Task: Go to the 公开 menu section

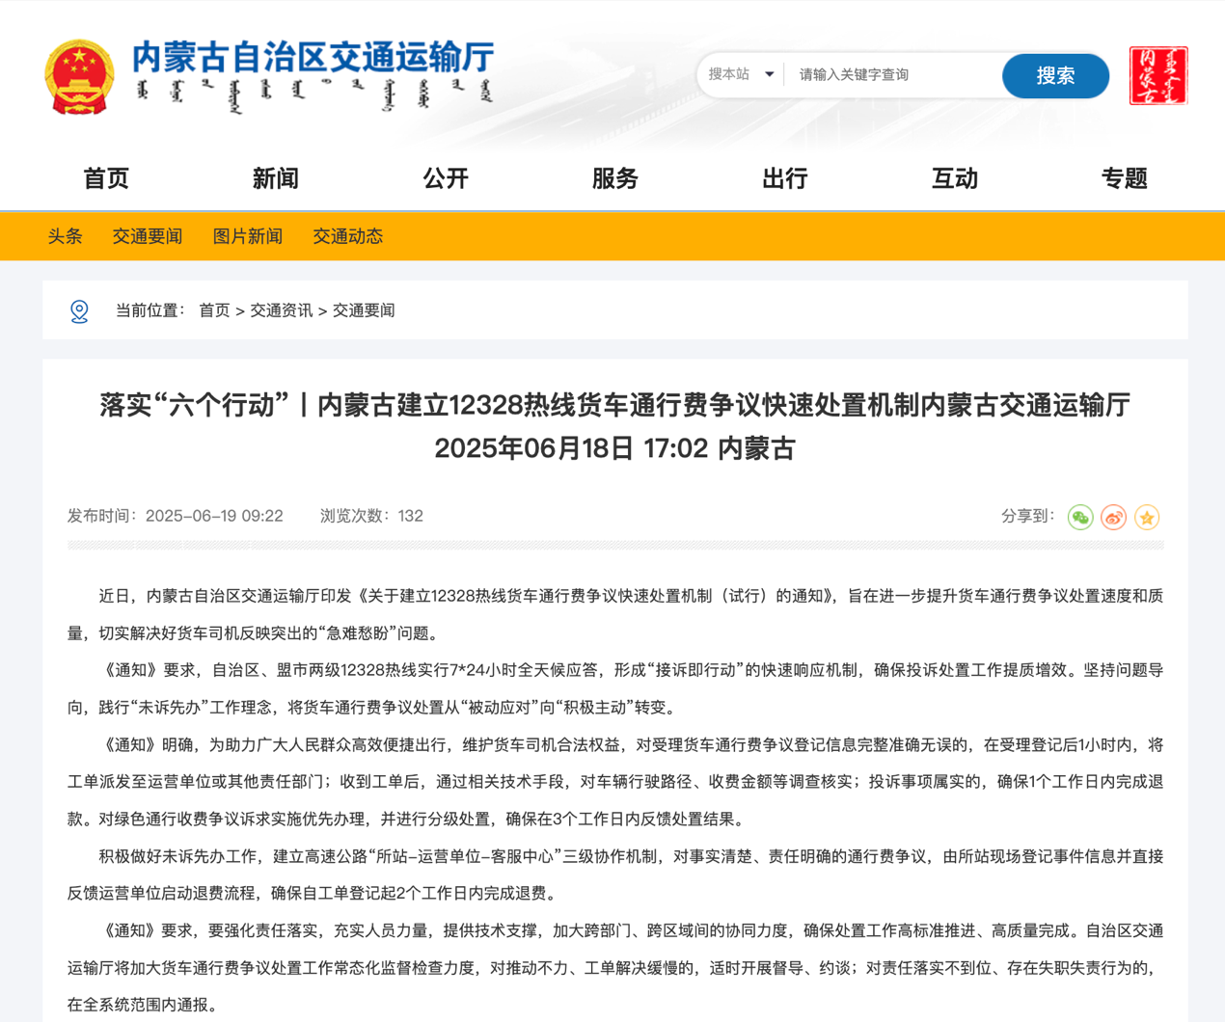Action: point(446,178)
